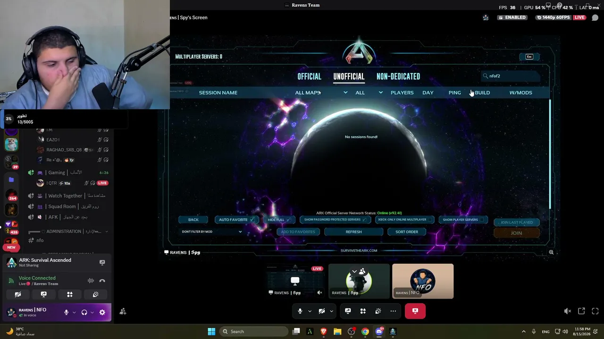Open Discord user settings gear
This screenshot has height=339, width=604.
pos(102,312)
